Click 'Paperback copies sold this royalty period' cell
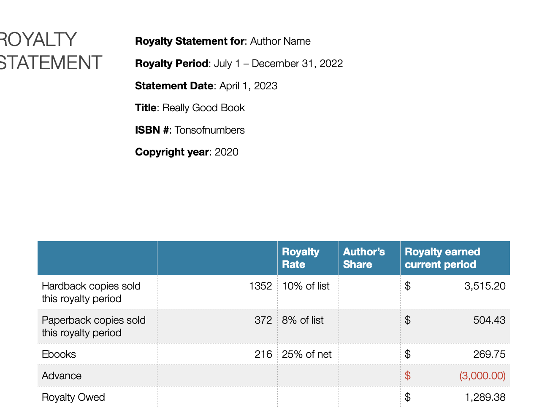The height and width of the screenshot is (413, 542). 97,326
